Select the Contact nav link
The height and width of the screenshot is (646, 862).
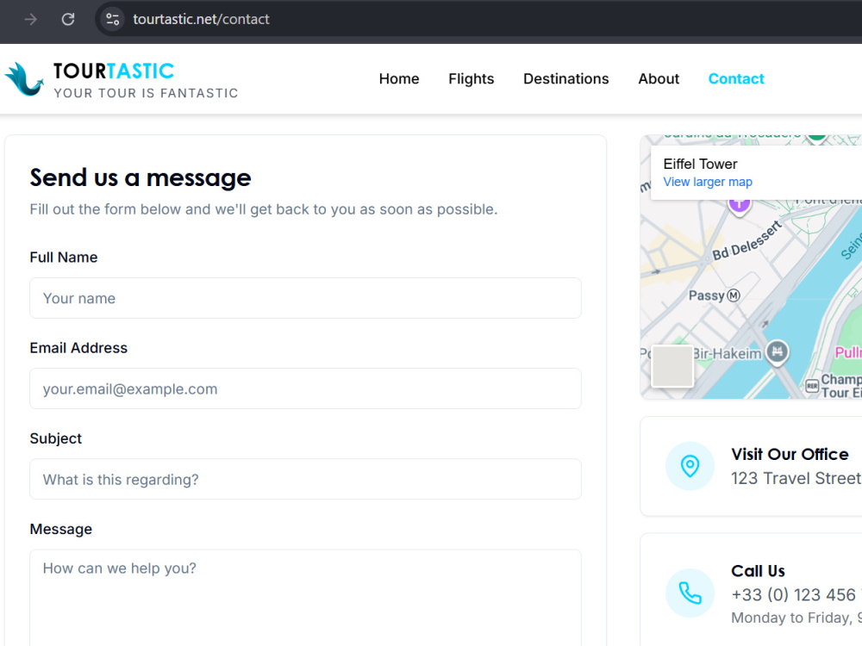coord(736,78)
